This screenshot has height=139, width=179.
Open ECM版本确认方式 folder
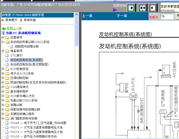(22, 96)
